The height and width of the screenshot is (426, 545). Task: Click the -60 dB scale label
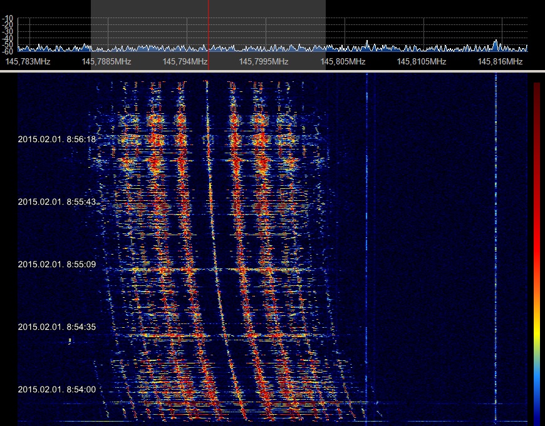click(8, 51)
